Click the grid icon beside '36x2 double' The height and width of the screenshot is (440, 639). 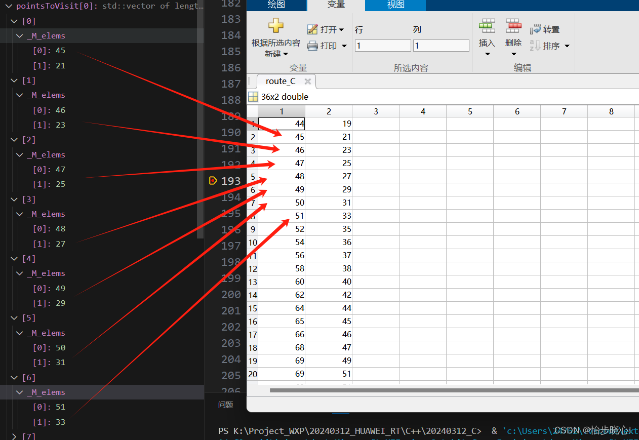253,97
